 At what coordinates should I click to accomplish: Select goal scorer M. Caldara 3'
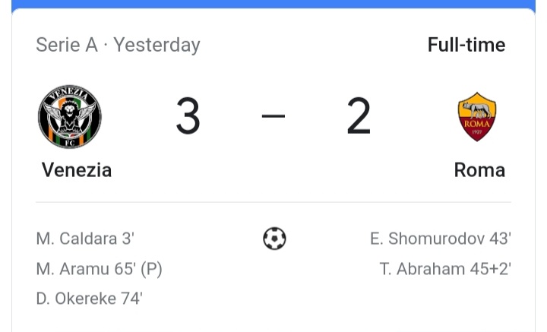[x=85, y=239]
